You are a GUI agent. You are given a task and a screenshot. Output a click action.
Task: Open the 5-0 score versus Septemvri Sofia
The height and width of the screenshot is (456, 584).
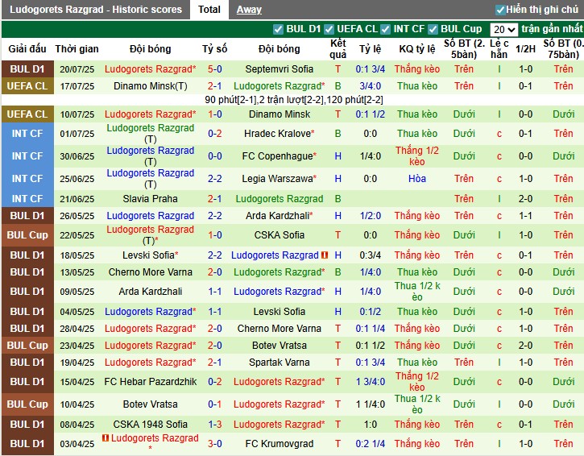click(214, 69)
